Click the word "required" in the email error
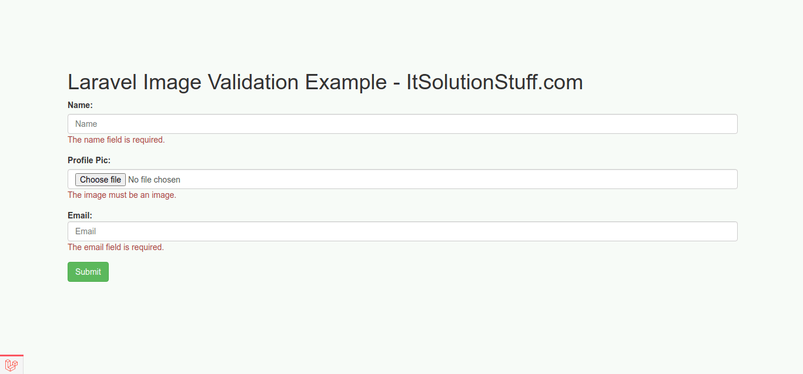This screenshot has width=803, height=374. pos(147,247)
